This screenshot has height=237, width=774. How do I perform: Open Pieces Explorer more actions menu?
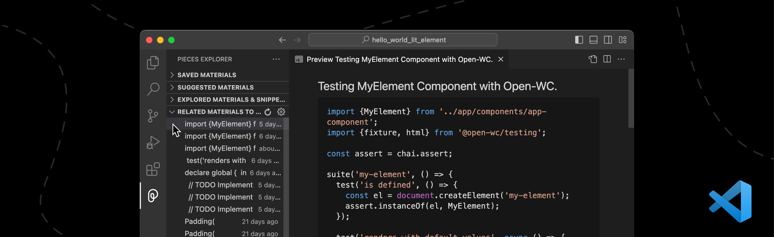[276, 59]
